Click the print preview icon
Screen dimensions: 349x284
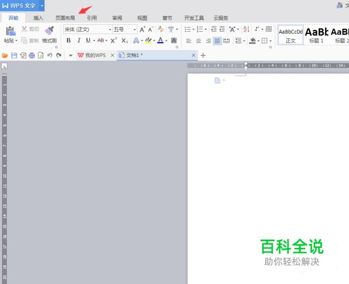tap(41, 55)
